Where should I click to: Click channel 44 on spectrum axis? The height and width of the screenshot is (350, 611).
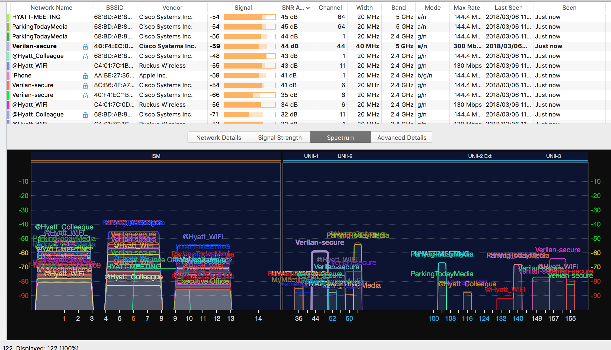coord(316,319)
